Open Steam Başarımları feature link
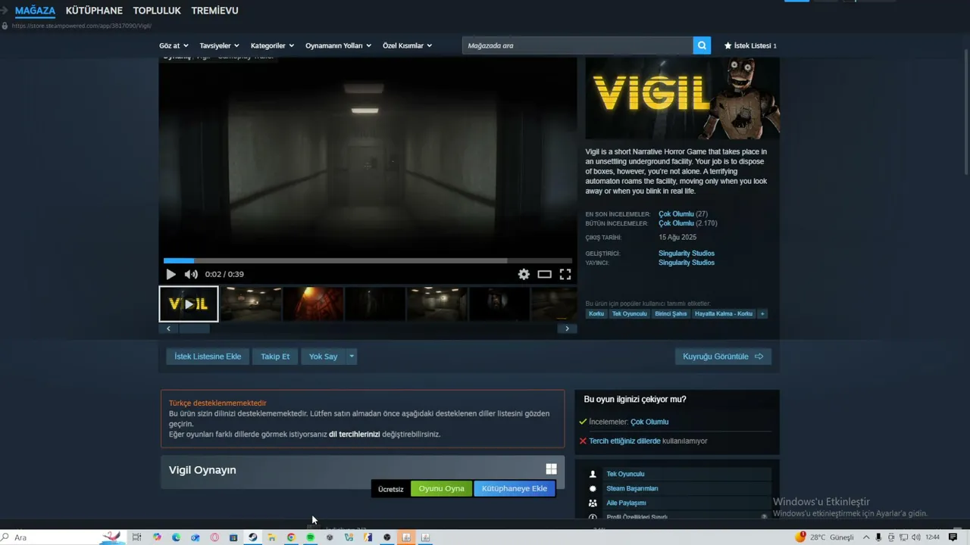Image resolution: width=970 pixels, height=545 pixels. click(632, 488)
